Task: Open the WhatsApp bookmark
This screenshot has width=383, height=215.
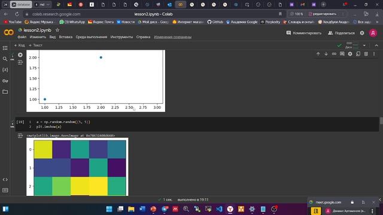Action: tap(72, 22)
